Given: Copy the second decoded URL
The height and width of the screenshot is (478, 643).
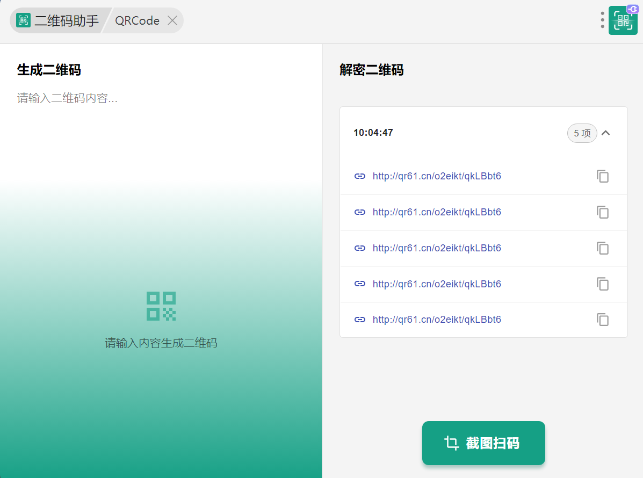Looking at the screenshot, I should (x=603, y=212).
